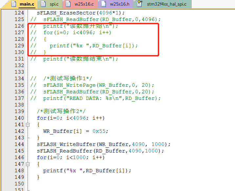The image size is (235, 191).
Task: Click the for(i=0; i<4096; i++) line 140
Action: [71, 118]
